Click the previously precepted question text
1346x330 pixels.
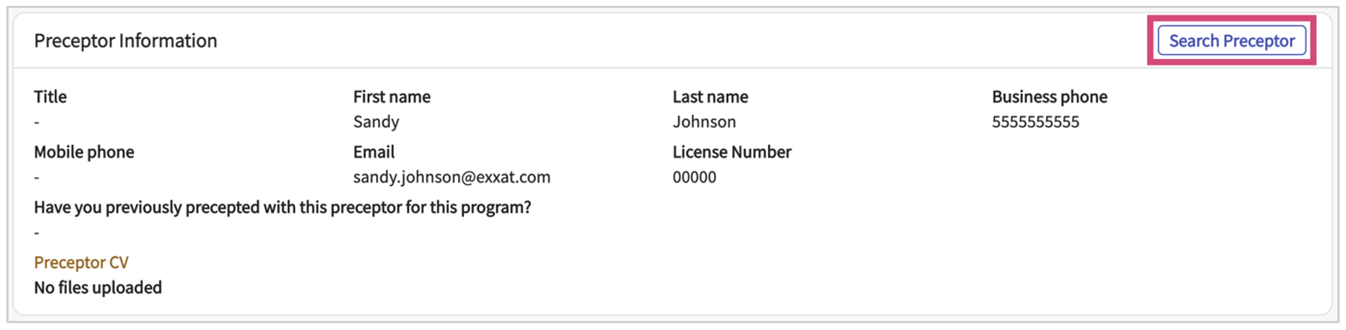[x=282, y=208]
